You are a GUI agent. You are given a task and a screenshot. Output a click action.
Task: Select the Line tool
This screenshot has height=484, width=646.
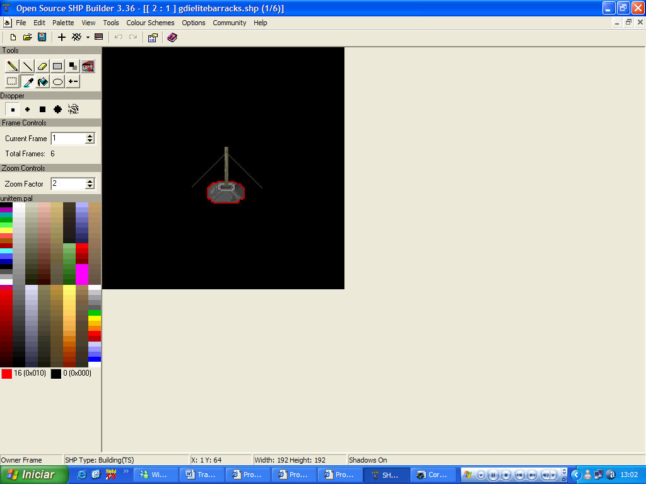(x=28, y=66)
